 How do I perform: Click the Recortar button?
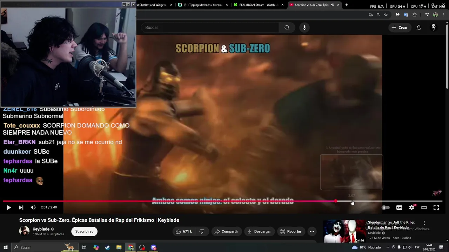(x=291, y=231)
